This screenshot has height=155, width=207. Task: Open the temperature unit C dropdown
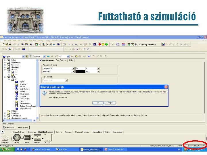point(98,68)
